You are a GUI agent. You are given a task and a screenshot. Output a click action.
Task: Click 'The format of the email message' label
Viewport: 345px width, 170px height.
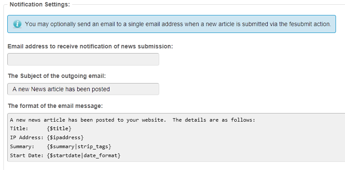(55, 106)
